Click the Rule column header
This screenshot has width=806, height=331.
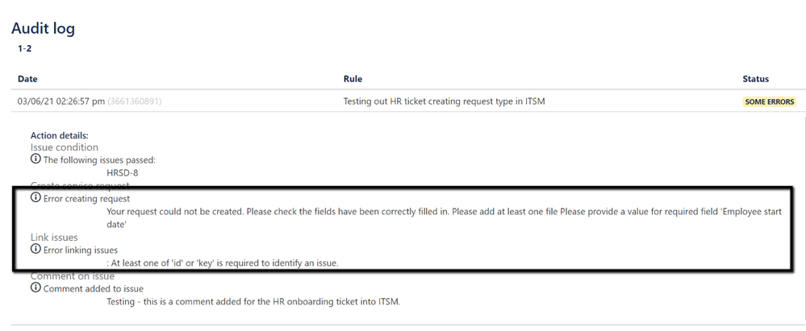pyautogui.click(x=353, y=78)
